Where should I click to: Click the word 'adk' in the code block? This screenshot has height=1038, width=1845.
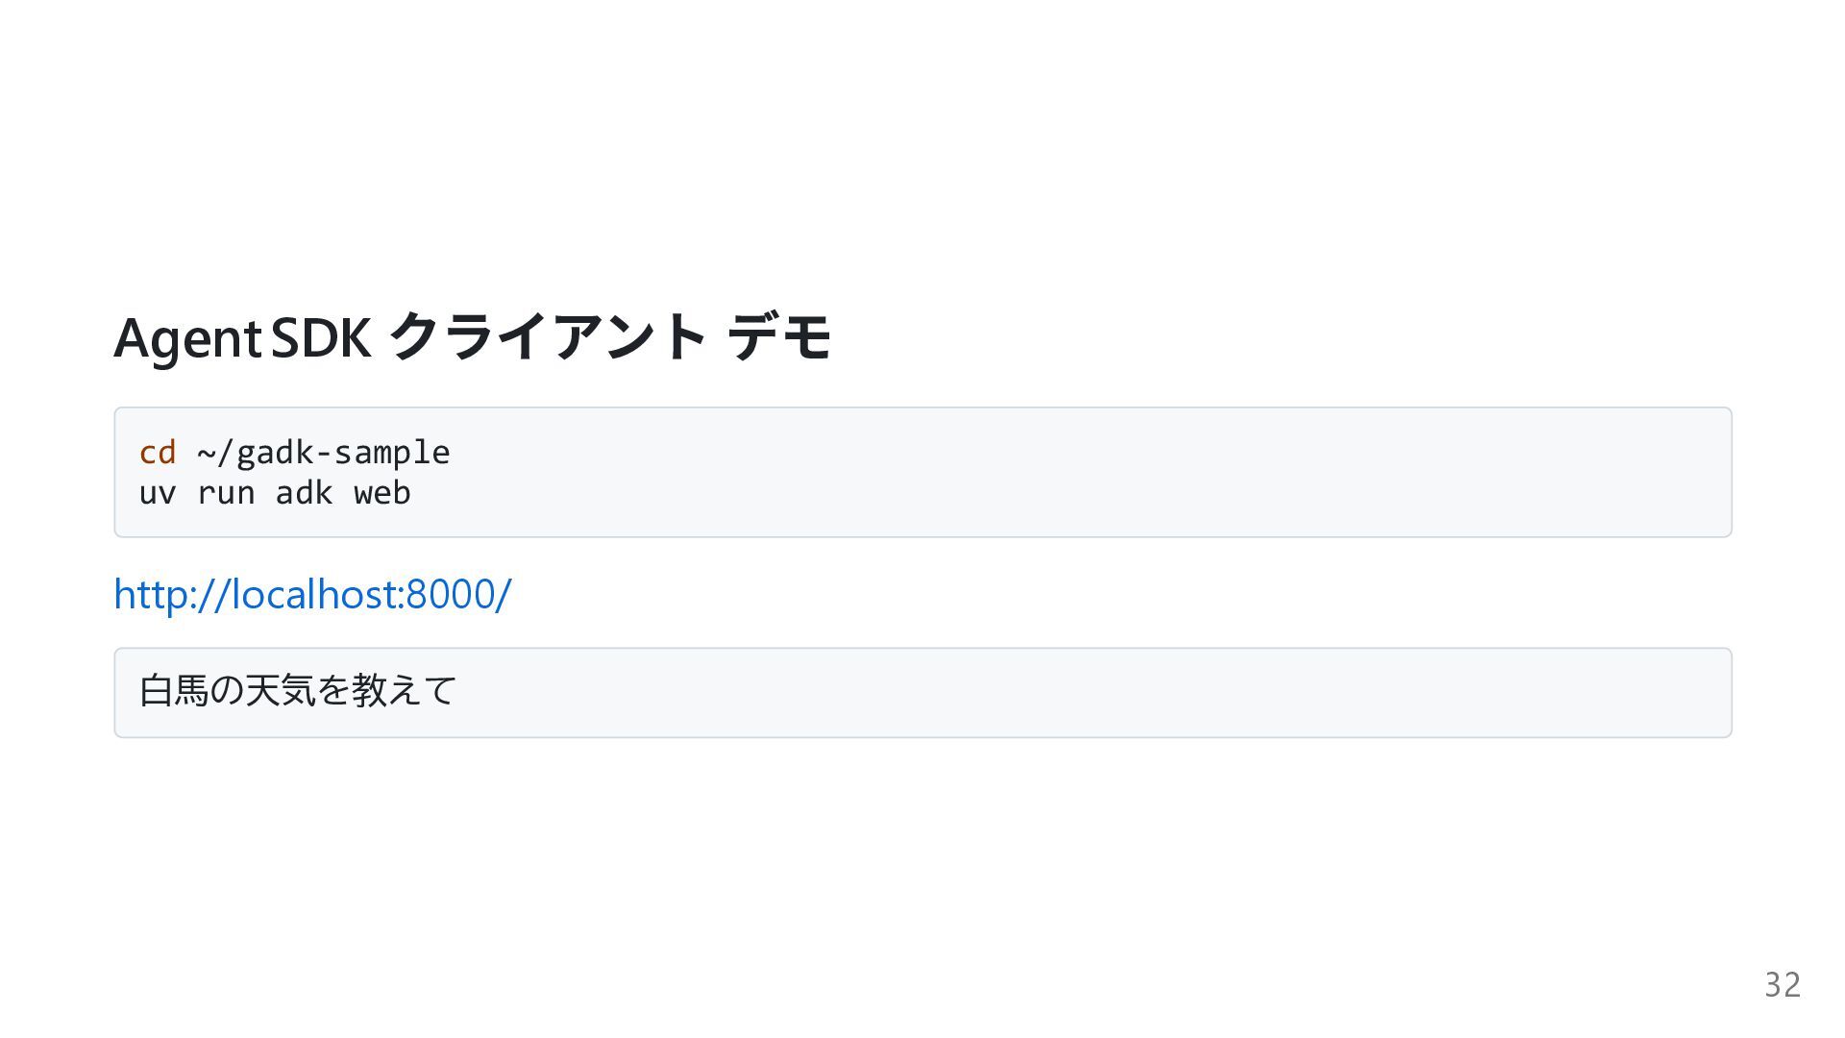coord(304,493)
